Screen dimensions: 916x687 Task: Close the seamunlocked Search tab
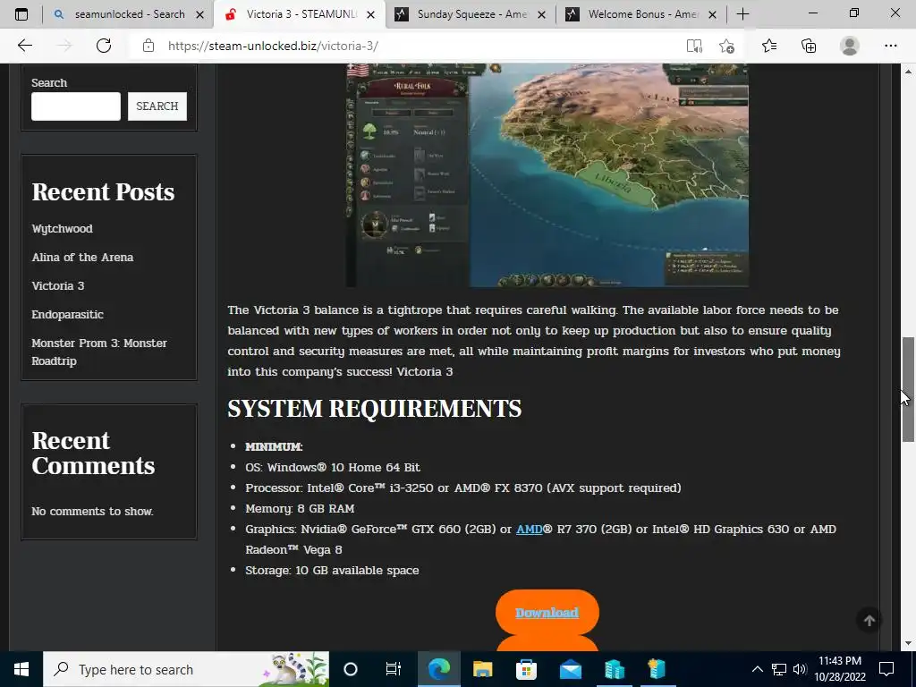tap(199, 14)
